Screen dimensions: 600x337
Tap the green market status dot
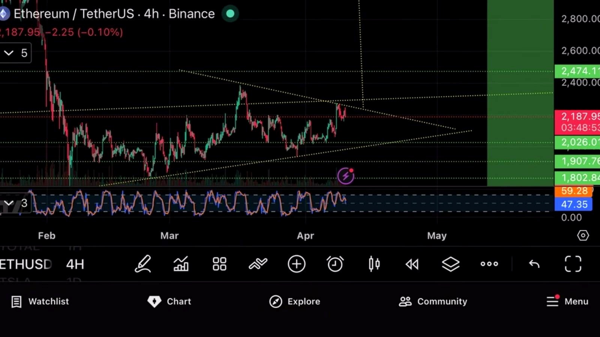click(x=230, y=14)
